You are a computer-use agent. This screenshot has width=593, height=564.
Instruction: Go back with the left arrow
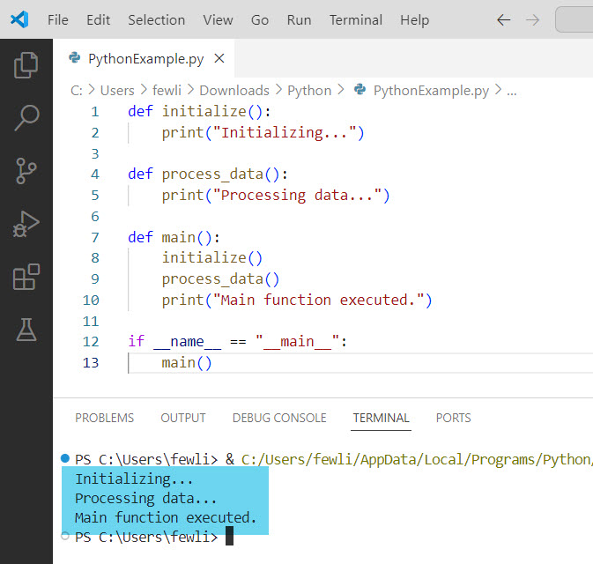pos(503,20)
